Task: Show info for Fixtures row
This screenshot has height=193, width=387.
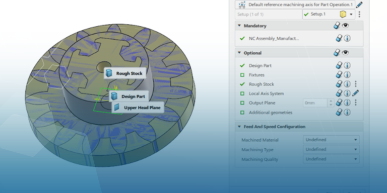Action: coord(347,75)
